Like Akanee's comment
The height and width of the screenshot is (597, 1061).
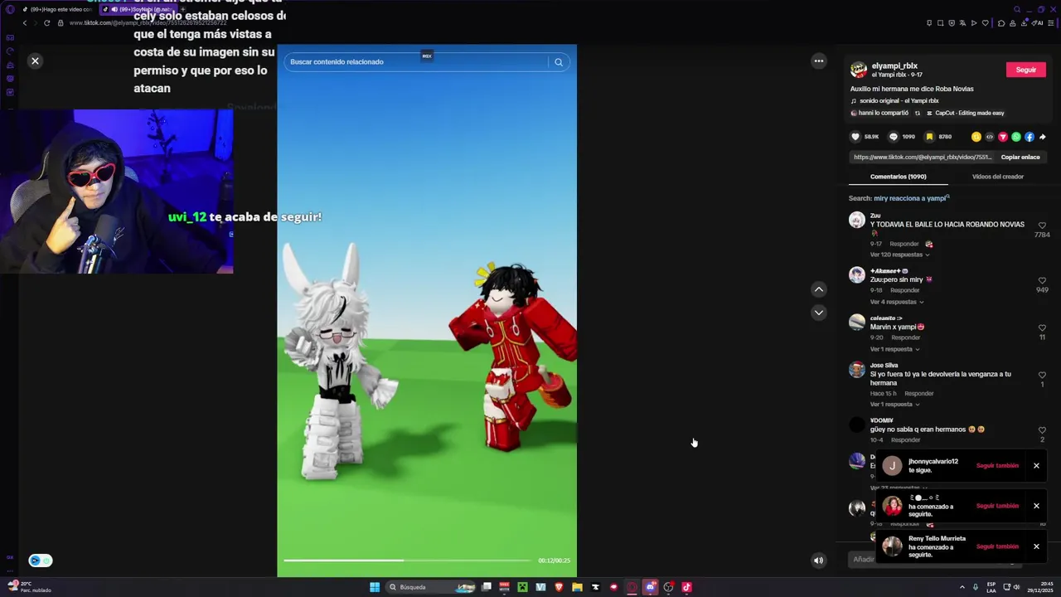coord(1042,280)
